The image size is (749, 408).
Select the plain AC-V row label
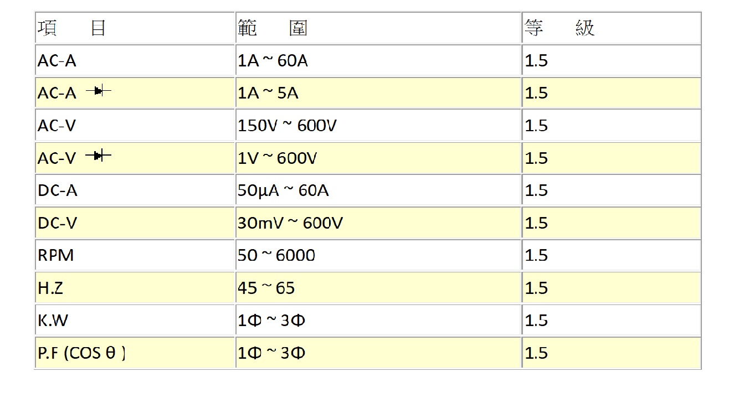point(135,126)
